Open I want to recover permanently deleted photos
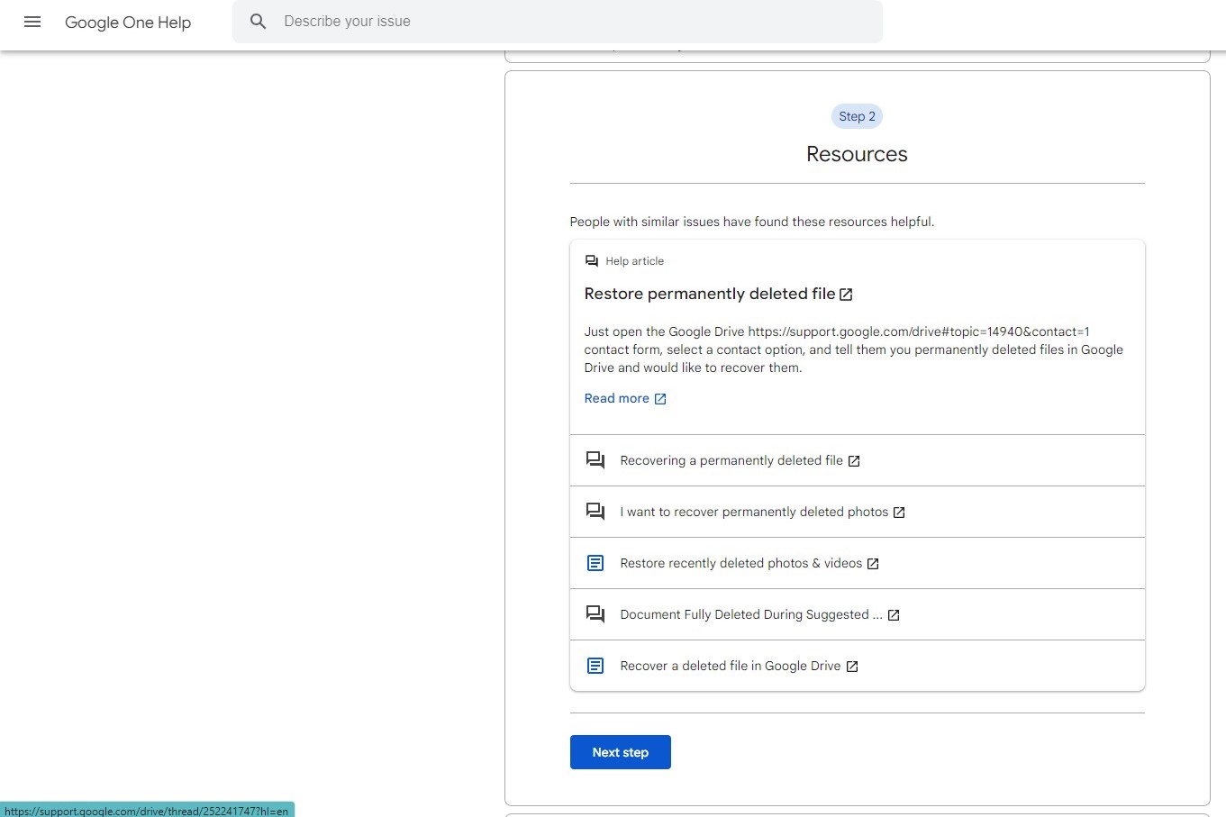The height and width of the screenshot is (817, 1226). (x=754, y=512)
